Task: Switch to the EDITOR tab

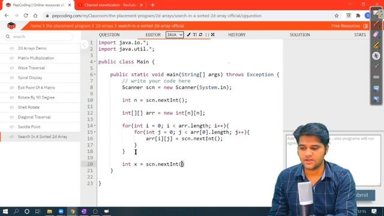Action: [x=153, y=35]
